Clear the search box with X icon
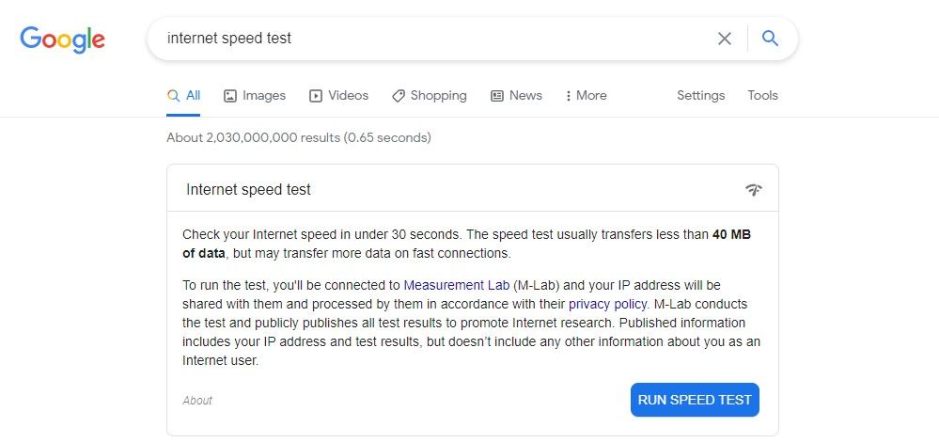939x443 pixels. [x=725, y=39]
